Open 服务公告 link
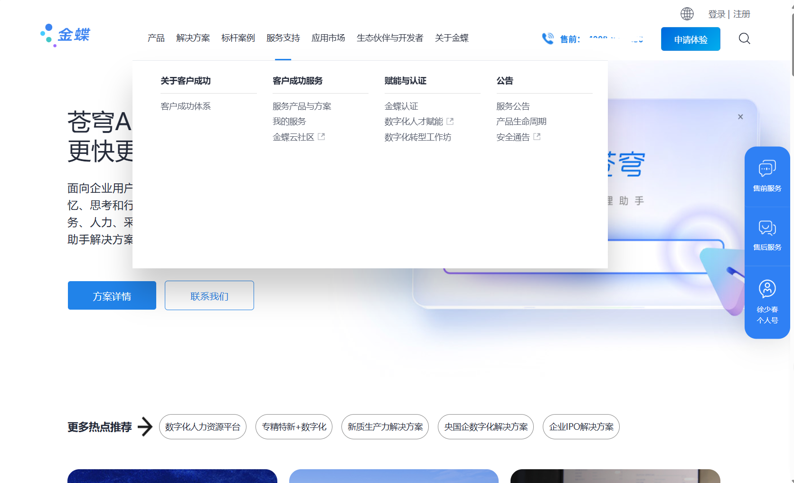Viewport: 794px width, 483px height. pos(513,106)
